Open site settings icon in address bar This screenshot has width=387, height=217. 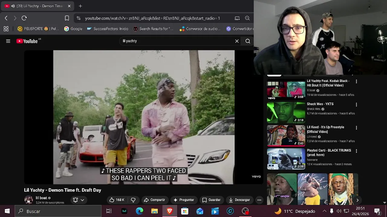pyautogui.click(x=79, y=18)
